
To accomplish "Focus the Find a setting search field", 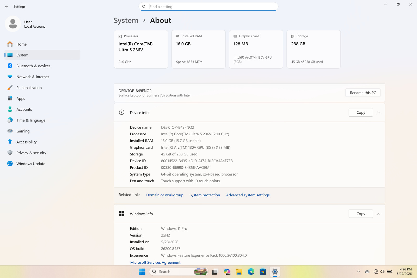I will [208, 7].
